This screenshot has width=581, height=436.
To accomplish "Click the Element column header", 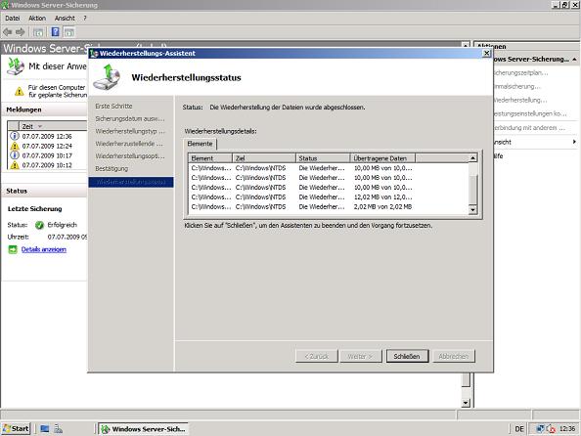I will (210, 158).
